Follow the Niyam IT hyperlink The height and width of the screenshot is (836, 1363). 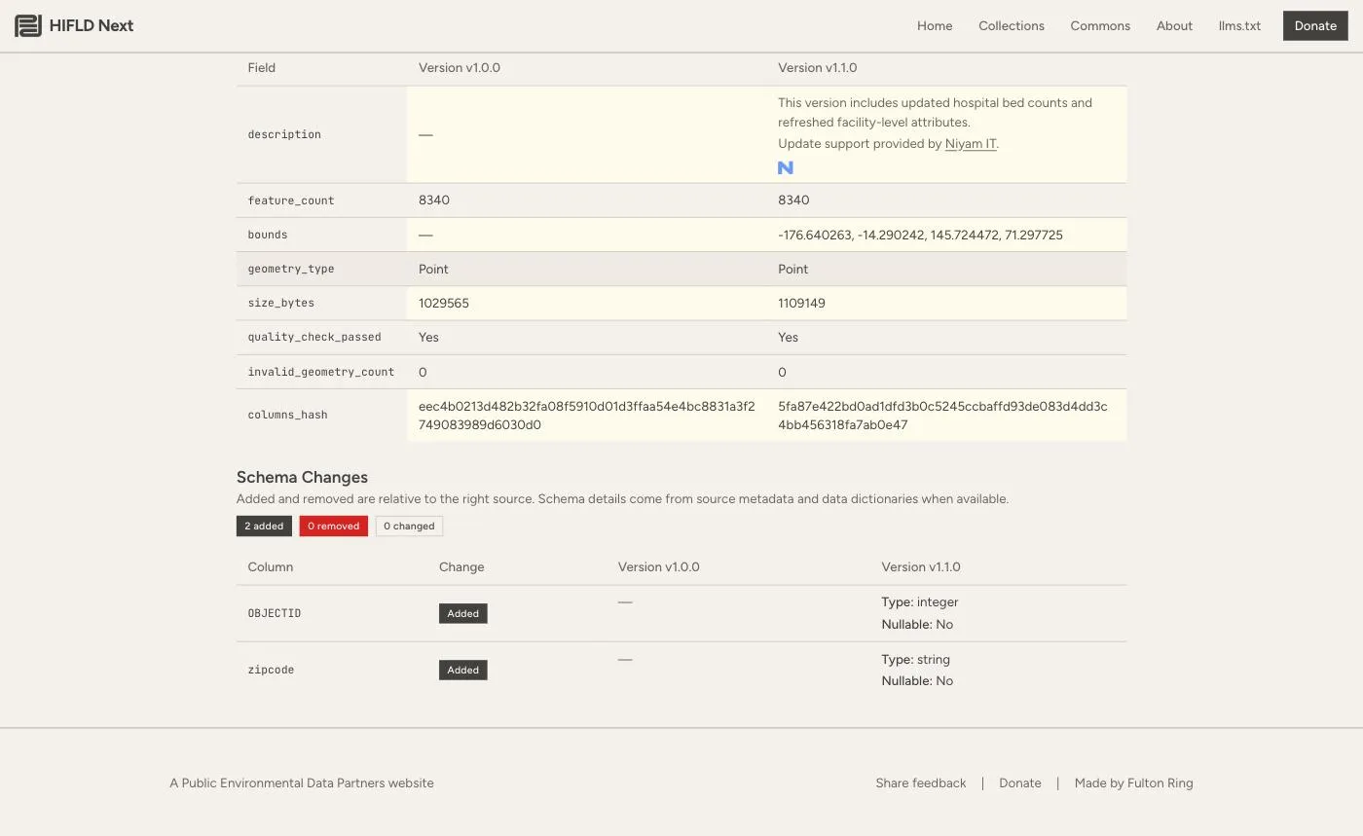tap(971, 143)
